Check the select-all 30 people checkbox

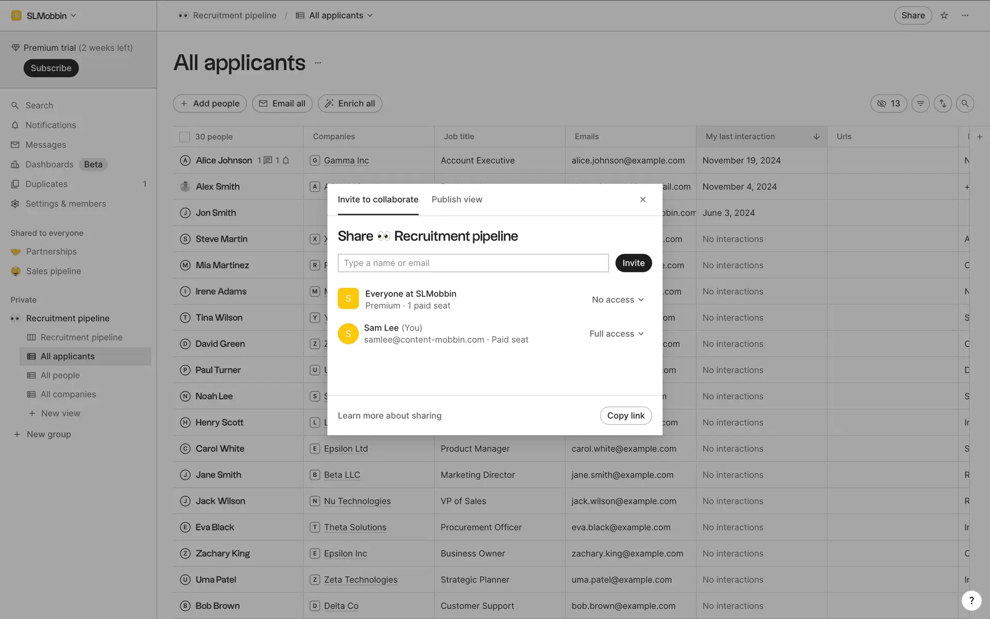(184, 137)
